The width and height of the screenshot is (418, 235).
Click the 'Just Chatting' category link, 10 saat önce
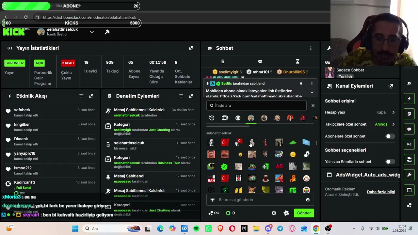tap(159, 130)
